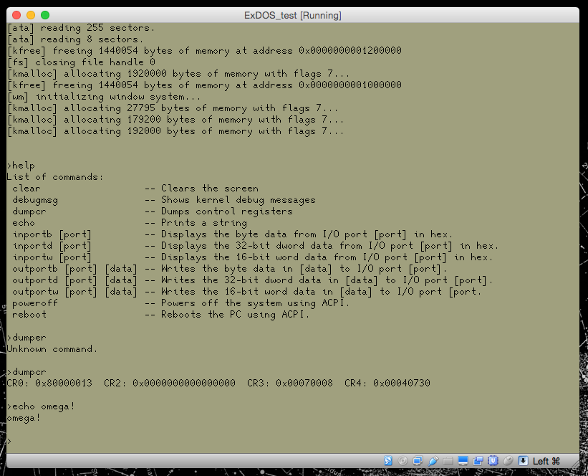Viewport: 588px width, 476px height.
Task: Click the '[ata] reading 255 sectors.' line
Action: 81,28
